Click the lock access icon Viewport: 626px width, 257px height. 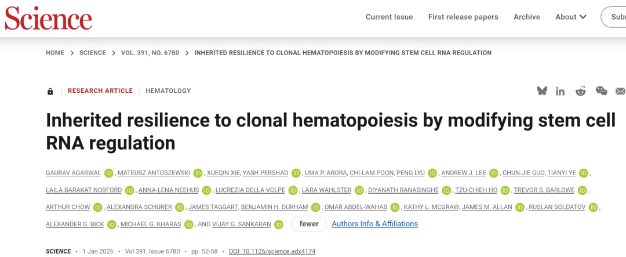(x=50, y=91)
